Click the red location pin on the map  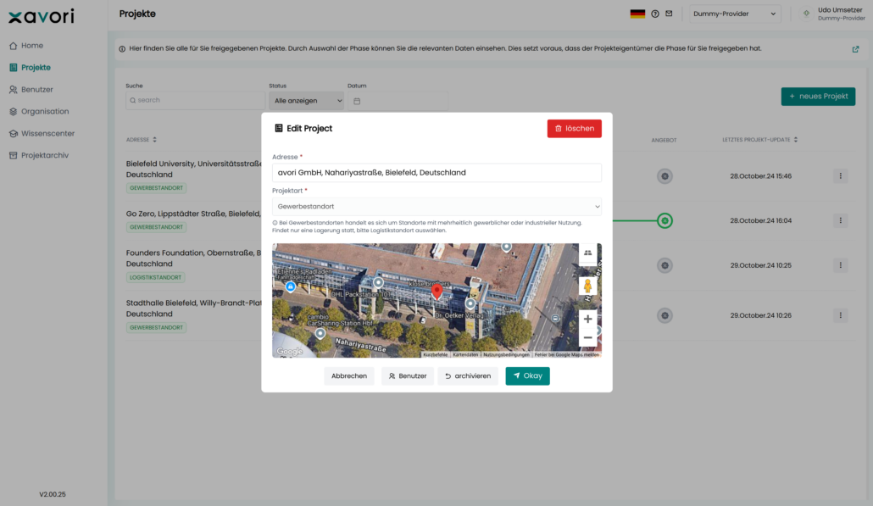[437, 291]
